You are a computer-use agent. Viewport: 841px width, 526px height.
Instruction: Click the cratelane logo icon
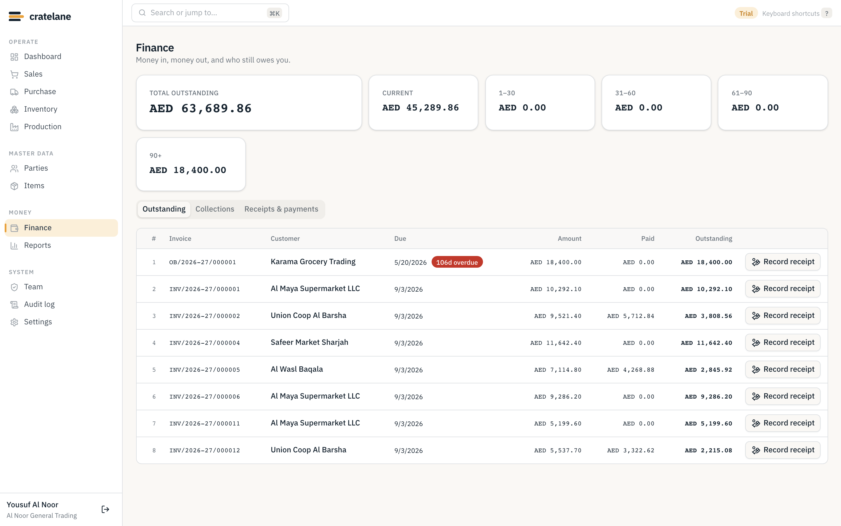(16, 16)
